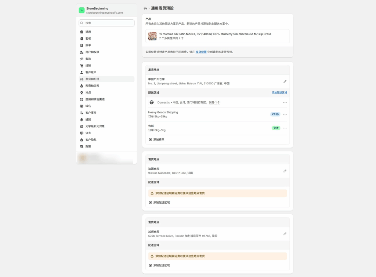The height and width of the screenshot is (277, 376).
Task: Click the edit pencil for 法国仓库
Action: pos(285,171)
